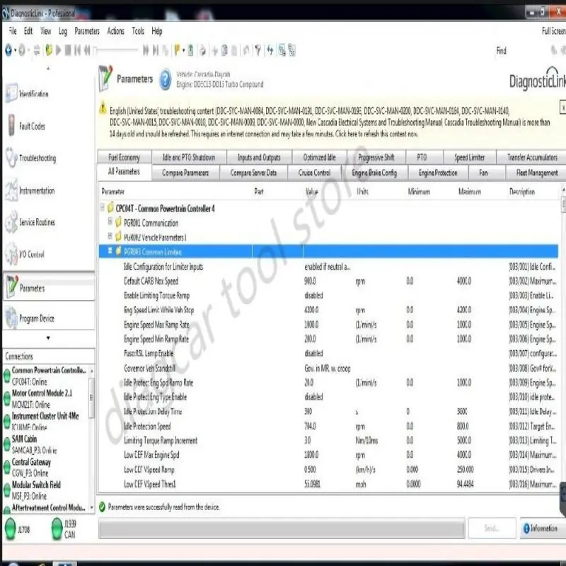Collapse the PGR003 Common Limiters group
The height and width of the screenshot is (566, 566).
coord(110,250)
